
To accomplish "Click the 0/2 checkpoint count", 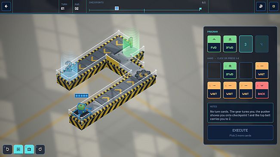I will 204,3.
